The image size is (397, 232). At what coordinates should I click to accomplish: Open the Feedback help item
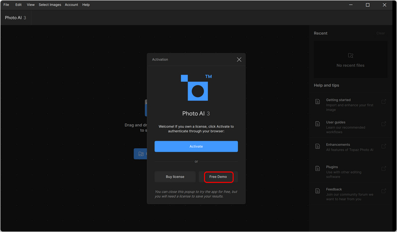(x=350, y=194)
